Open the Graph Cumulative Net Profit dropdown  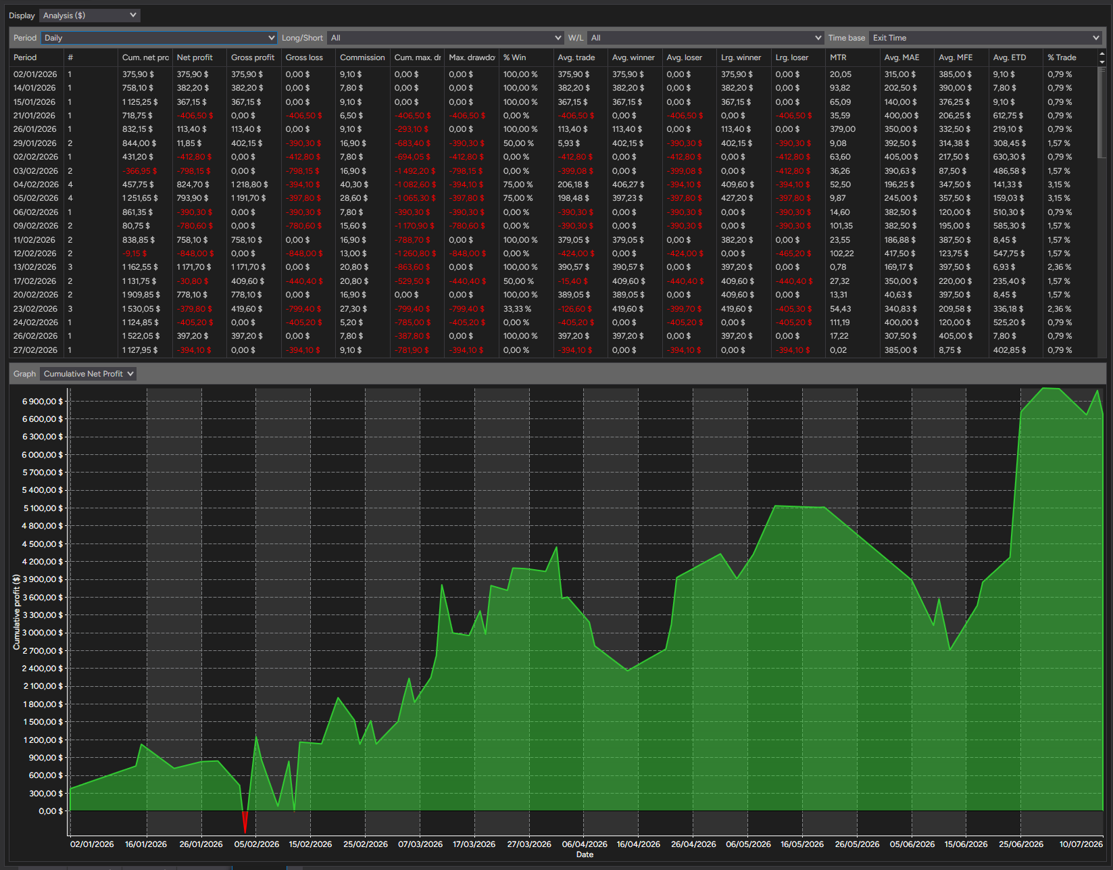[89, 374]
